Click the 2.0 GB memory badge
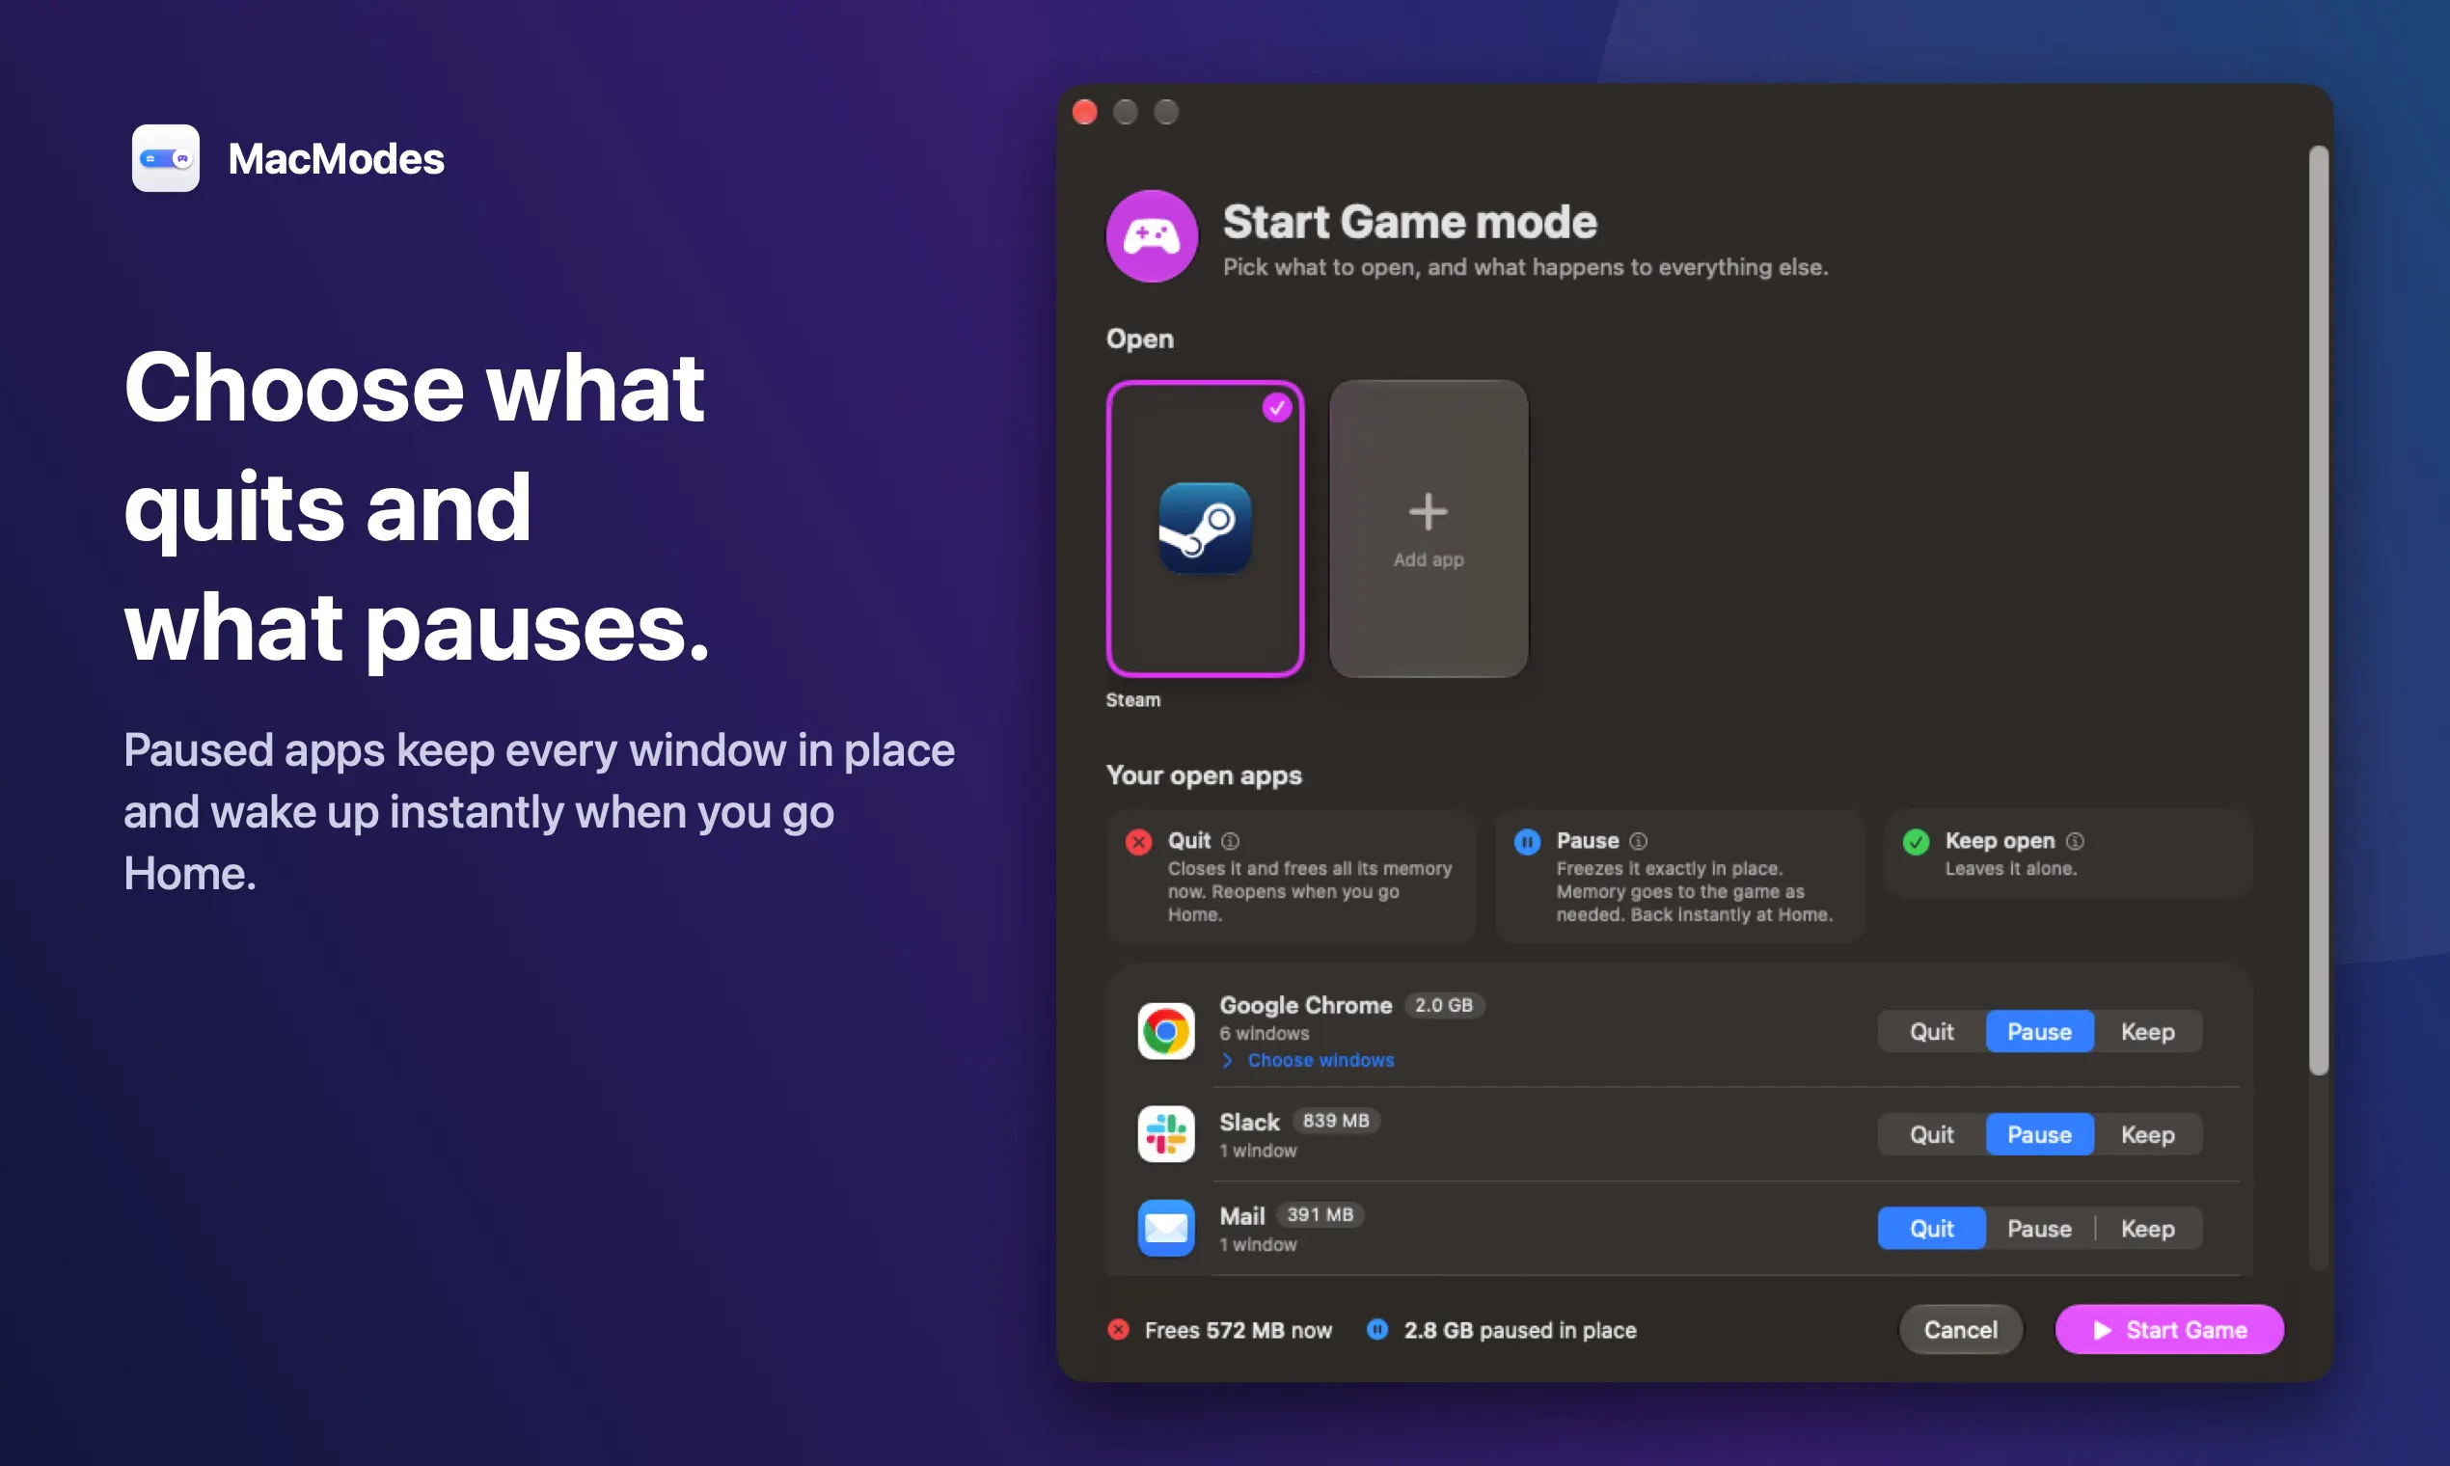The image size is (2450, 1466). (x=1443, y=1005)
